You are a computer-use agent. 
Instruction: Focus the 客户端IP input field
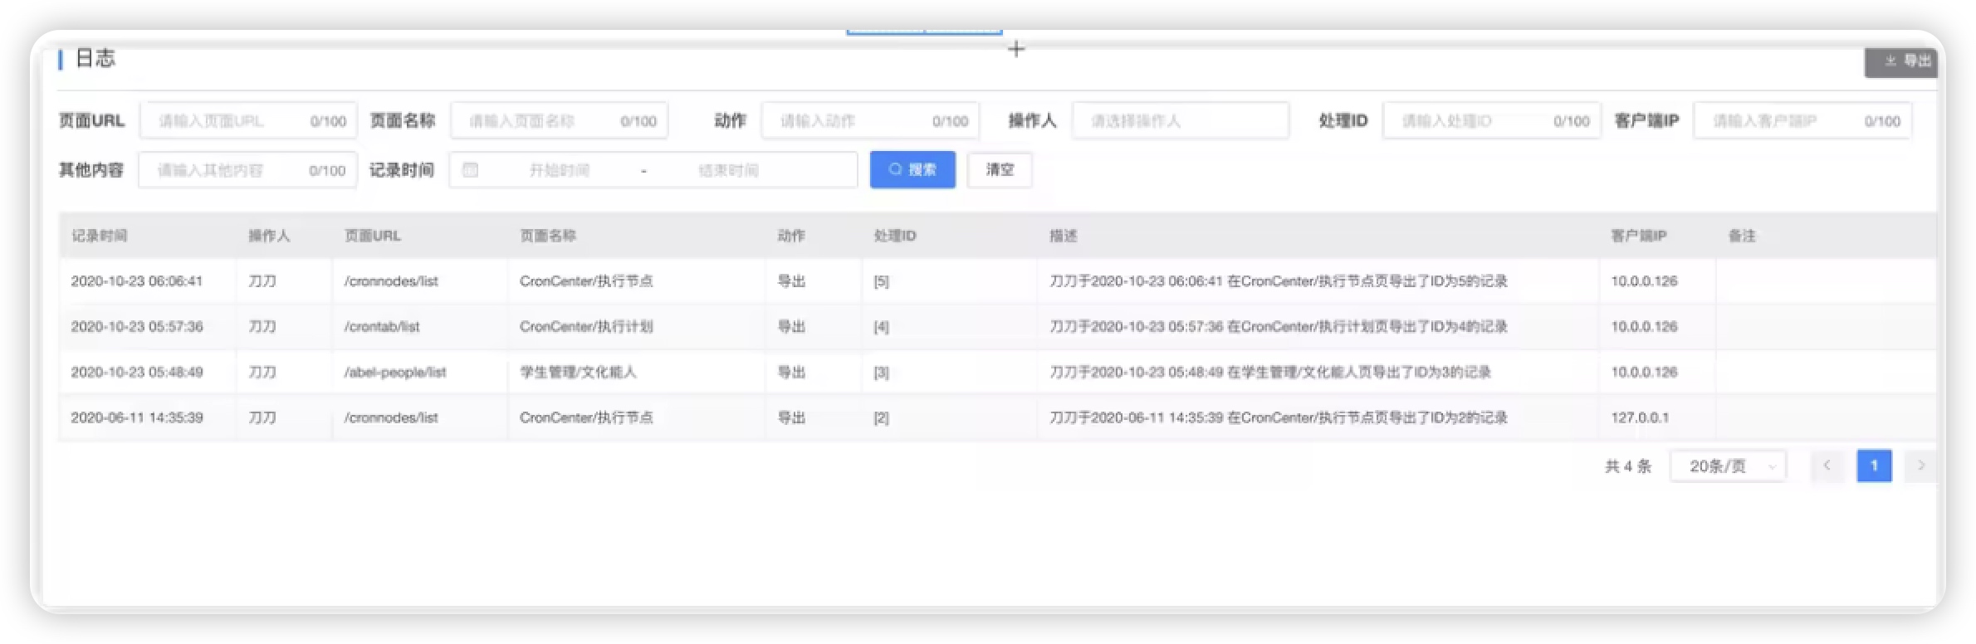pos(1802,121)
